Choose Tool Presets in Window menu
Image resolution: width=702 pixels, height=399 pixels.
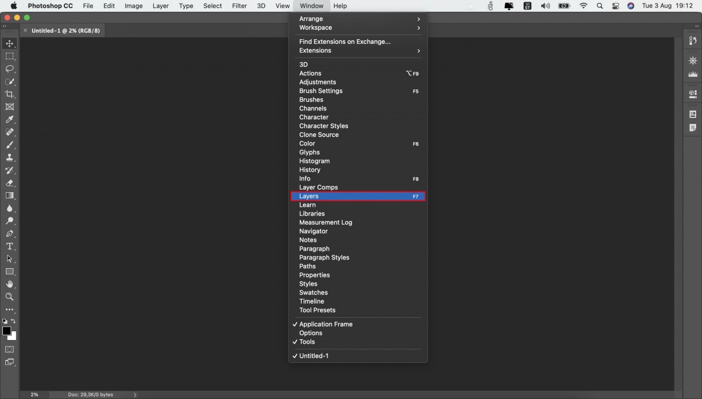click(x=358, y=310)
